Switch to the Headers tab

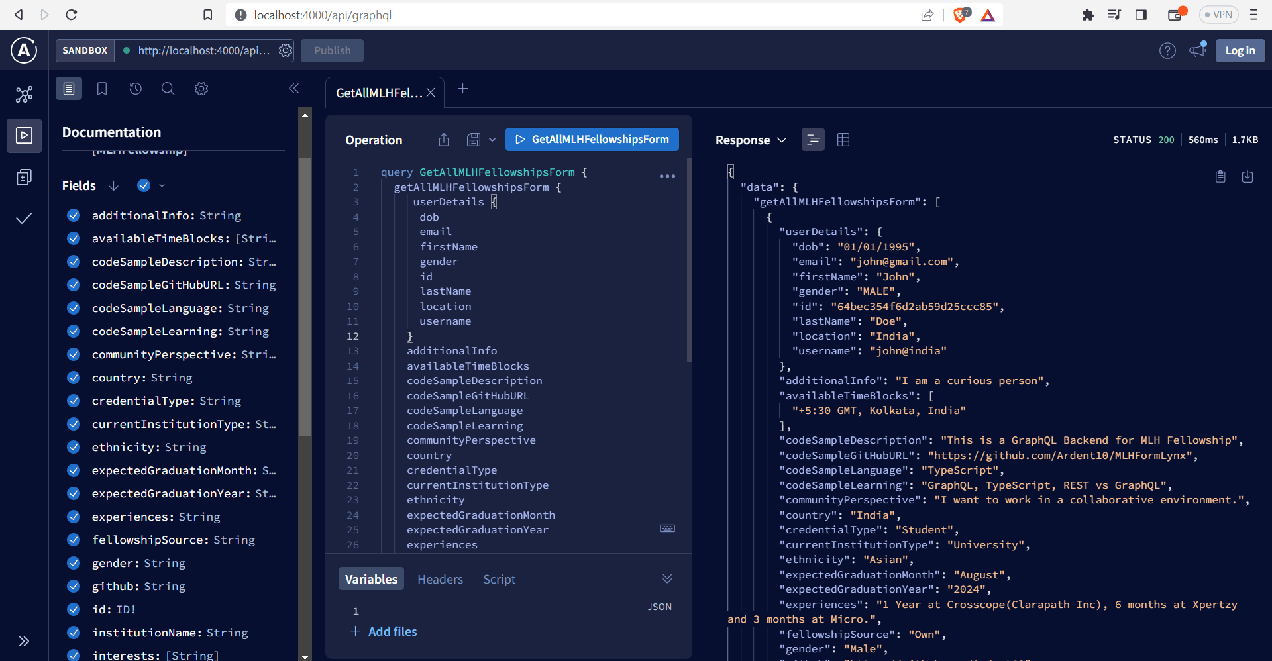pyautogui.click(x=440, y=579)
